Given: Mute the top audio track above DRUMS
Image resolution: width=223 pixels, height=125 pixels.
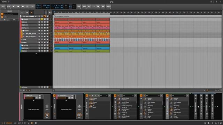Looking at the screenshot, I should click(x=45, y=16).
